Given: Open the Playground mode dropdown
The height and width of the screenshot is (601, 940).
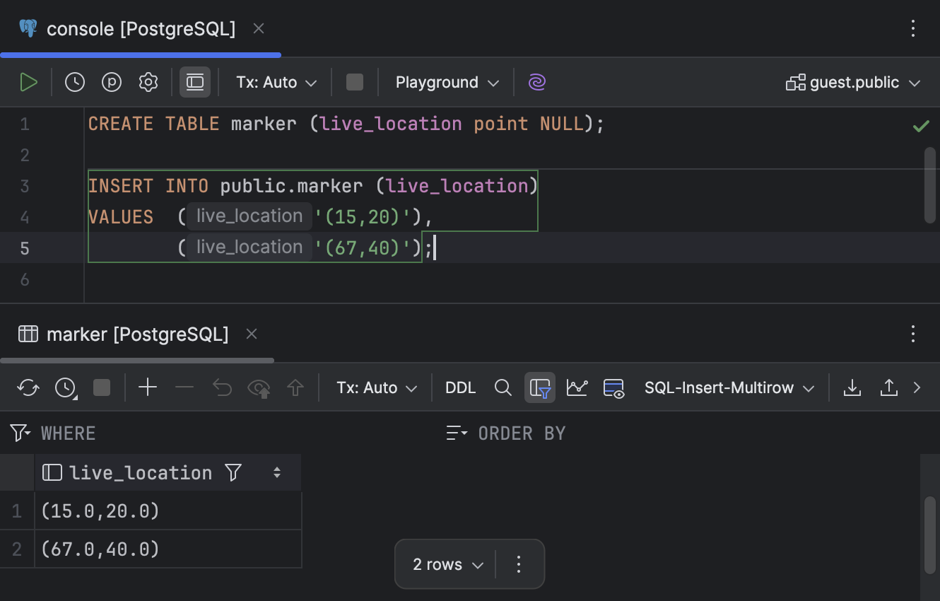Looking at the screenshot, I should tap(447, 83).
